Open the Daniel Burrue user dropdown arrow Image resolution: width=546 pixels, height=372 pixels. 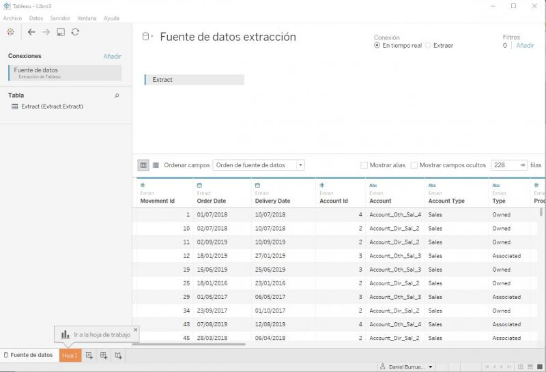431,367
